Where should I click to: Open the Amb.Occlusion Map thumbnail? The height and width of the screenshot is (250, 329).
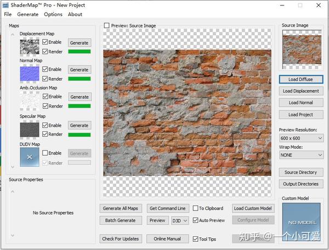(30, 101)
